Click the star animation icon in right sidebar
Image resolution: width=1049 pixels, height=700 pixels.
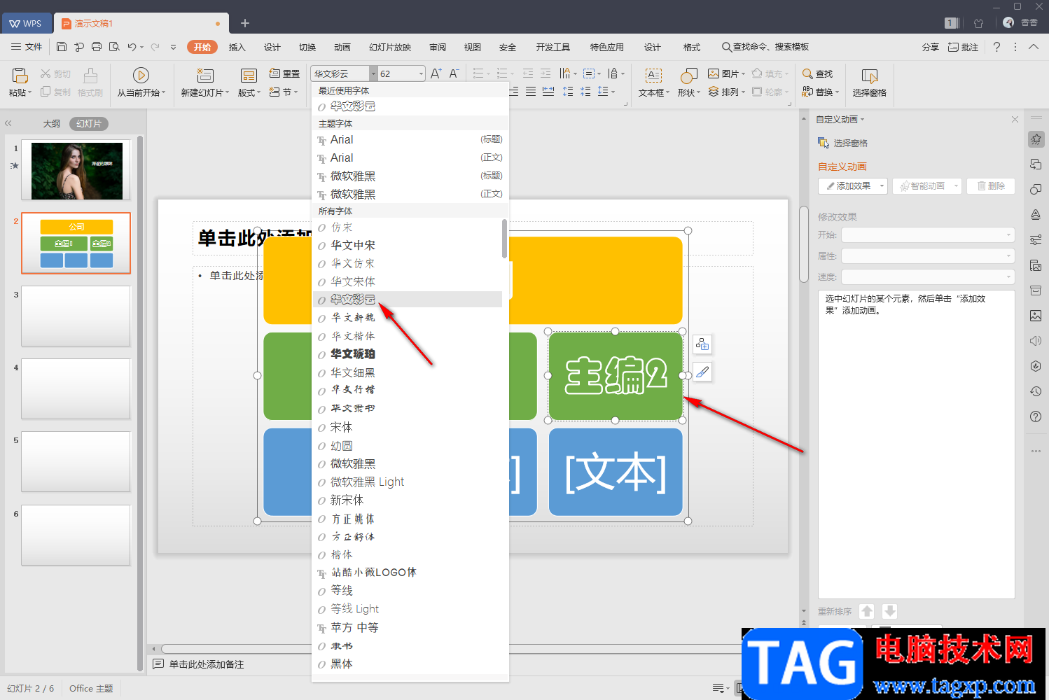pos(1036,139)
